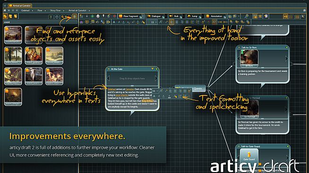Click the purple icon starting second toolbar row
This screenshot has height=173, width=309.
(x=81, y=22)
